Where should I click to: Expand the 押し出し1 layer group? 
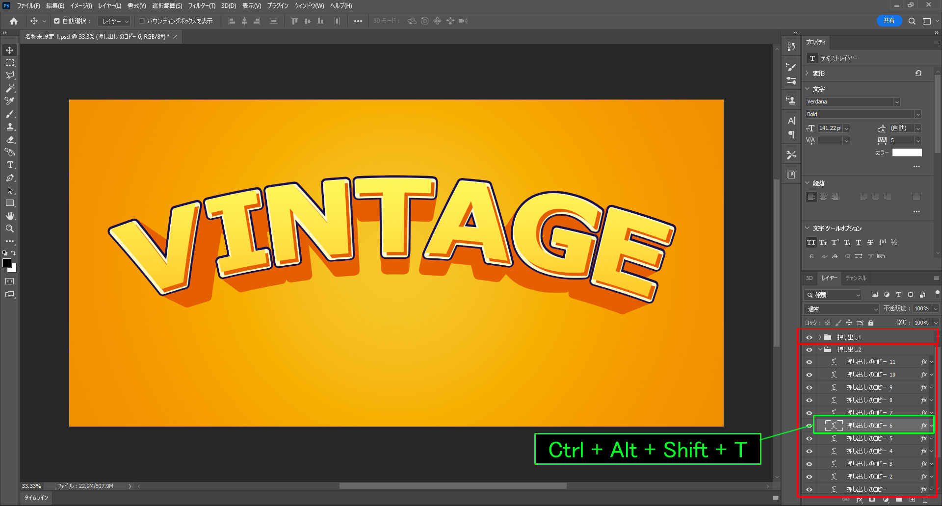[x=820, y=337]
